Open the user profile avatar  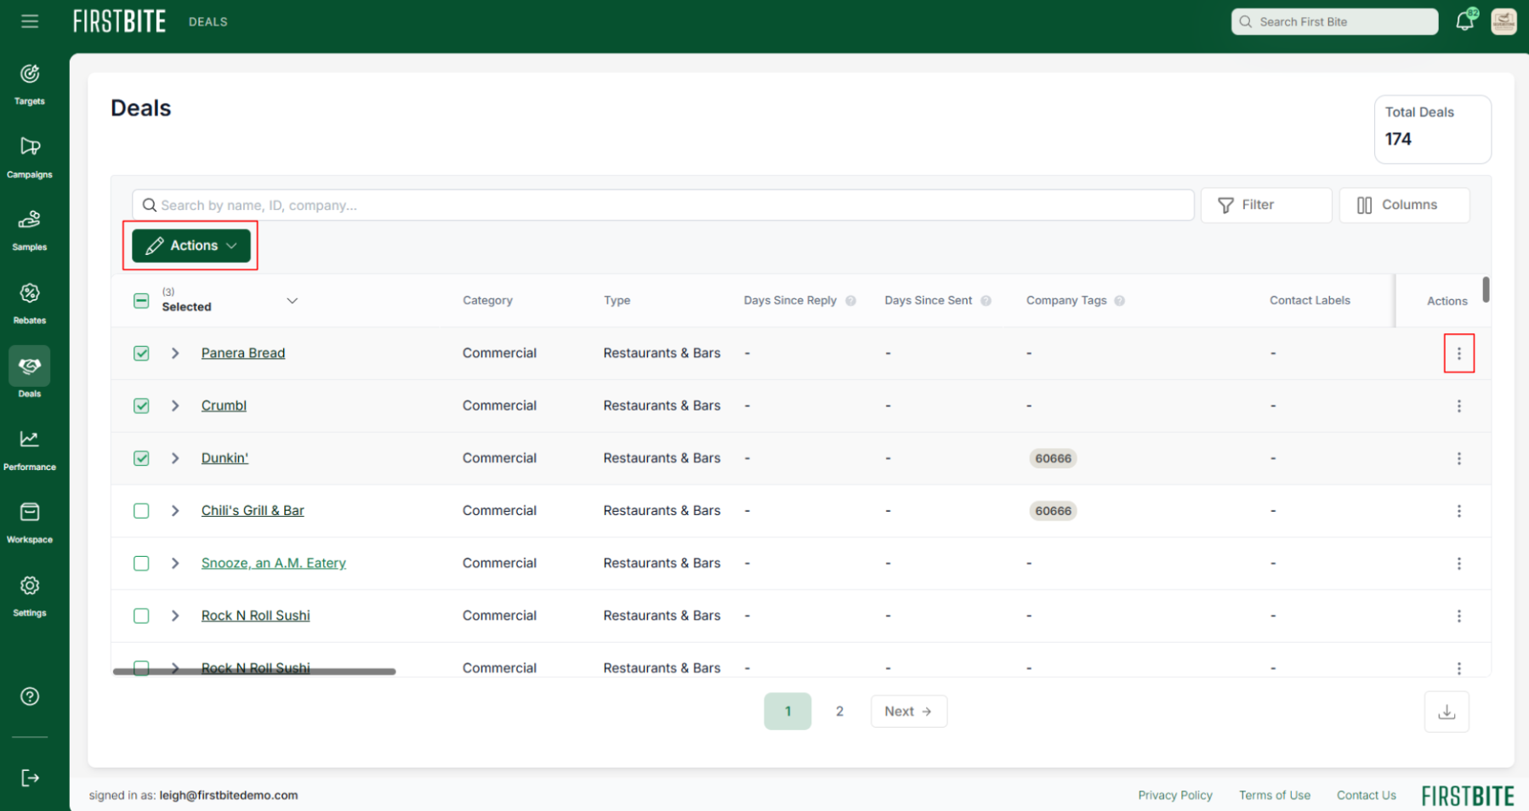point(1503,21)
